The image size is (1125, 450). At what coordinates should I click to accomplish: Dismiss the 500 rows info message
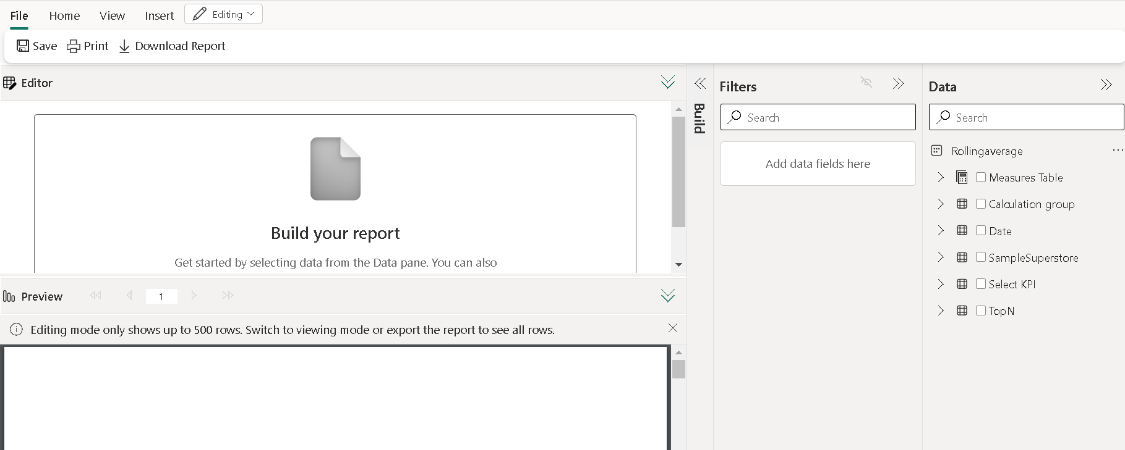[x=673, y=328]
